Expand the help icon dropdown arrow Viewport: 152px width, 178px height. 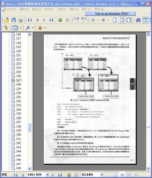45,28
